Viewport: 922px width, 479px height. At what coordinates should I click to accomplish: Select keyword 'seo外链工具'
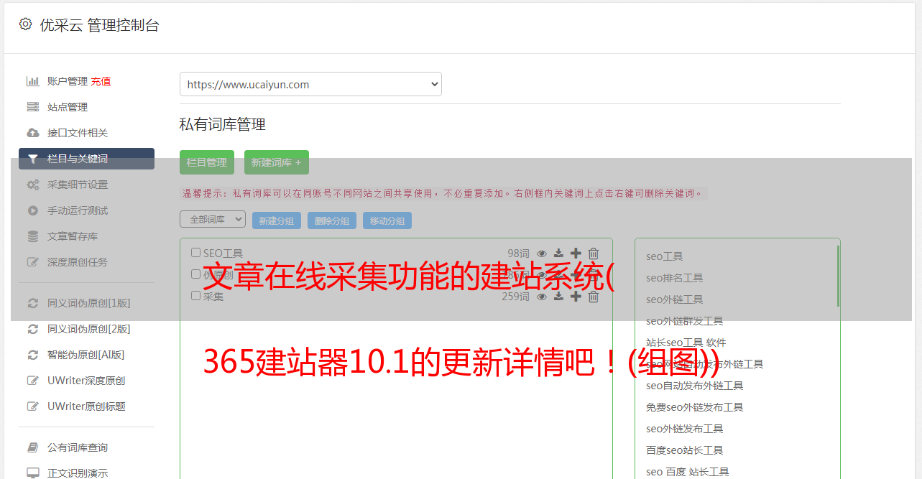coord(675,299)
